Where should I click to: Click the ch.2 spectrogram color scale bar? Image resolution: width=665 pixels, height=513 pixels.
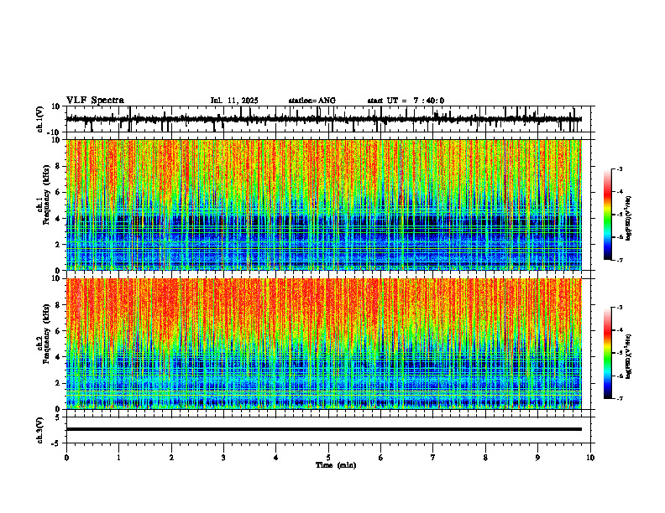[607, 353]
